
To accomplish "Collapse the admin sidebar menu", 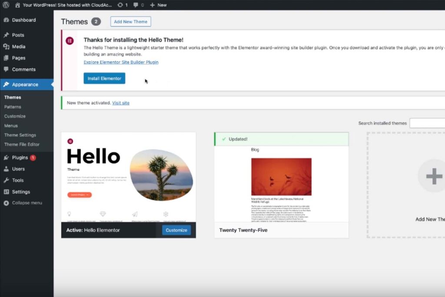I will [27, 203].
